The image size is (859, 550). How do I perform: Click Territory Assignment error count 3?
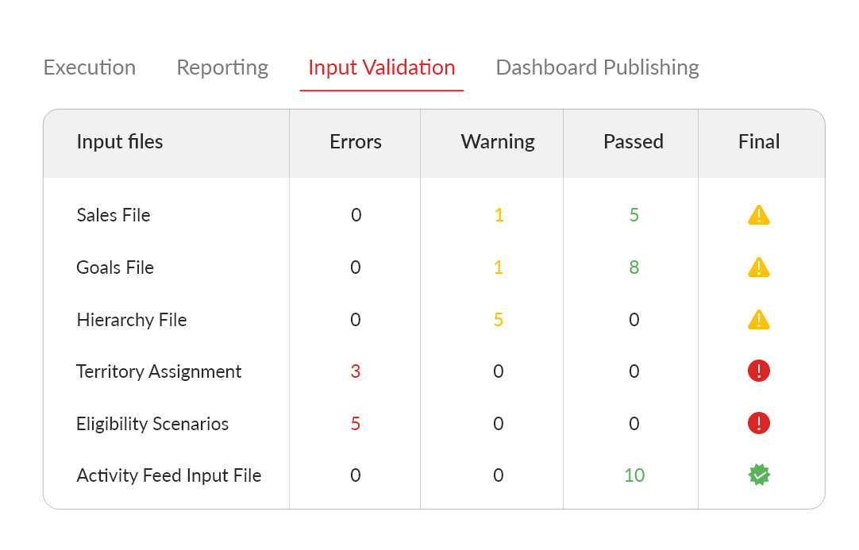point(356,371)
